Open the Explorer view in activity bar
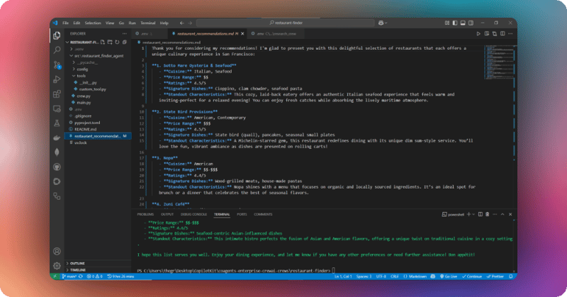 pos(57,35)
